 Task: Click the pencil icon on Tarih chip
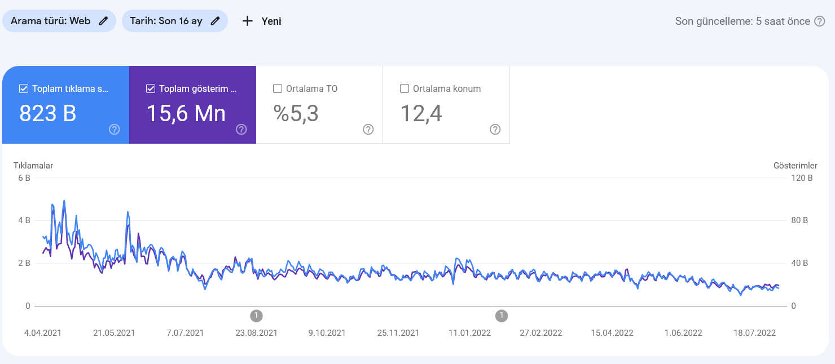pyautogui.click(x=214, y=21)
